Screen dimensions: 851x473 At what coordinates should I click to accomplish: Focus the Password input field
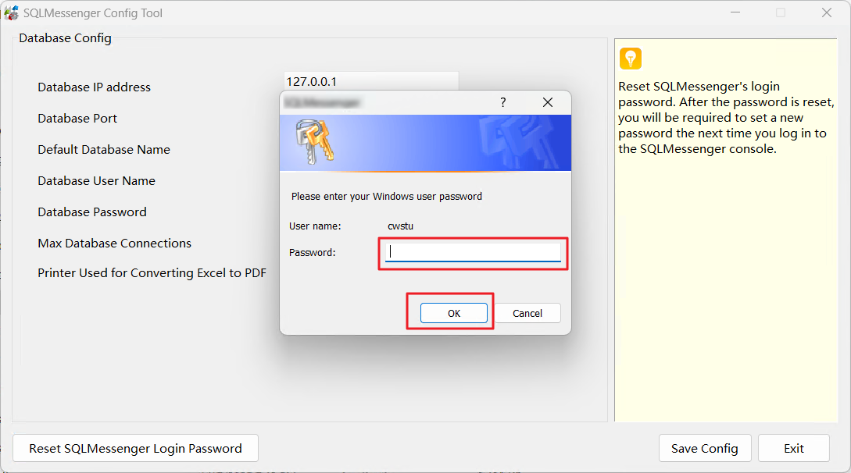473,252
